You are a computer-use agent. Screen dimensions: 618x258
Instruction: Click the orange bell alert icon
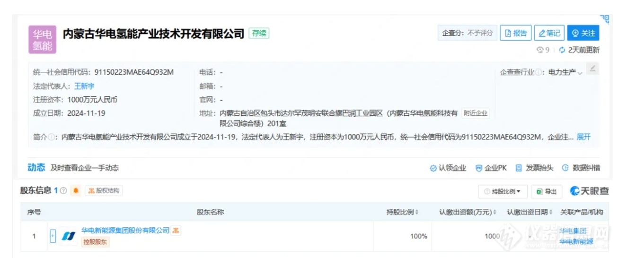tap(76, 190)
